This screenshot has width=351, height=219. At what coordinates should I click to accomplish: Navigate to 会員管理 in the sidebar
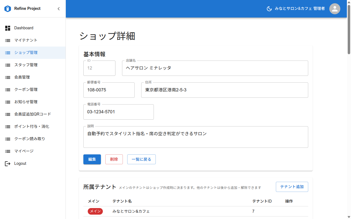pos(33,77)
